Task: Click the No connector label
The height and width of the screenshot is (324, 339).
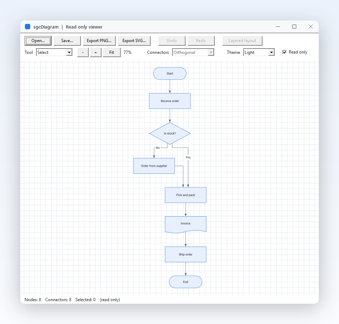Action: point(158,148)
